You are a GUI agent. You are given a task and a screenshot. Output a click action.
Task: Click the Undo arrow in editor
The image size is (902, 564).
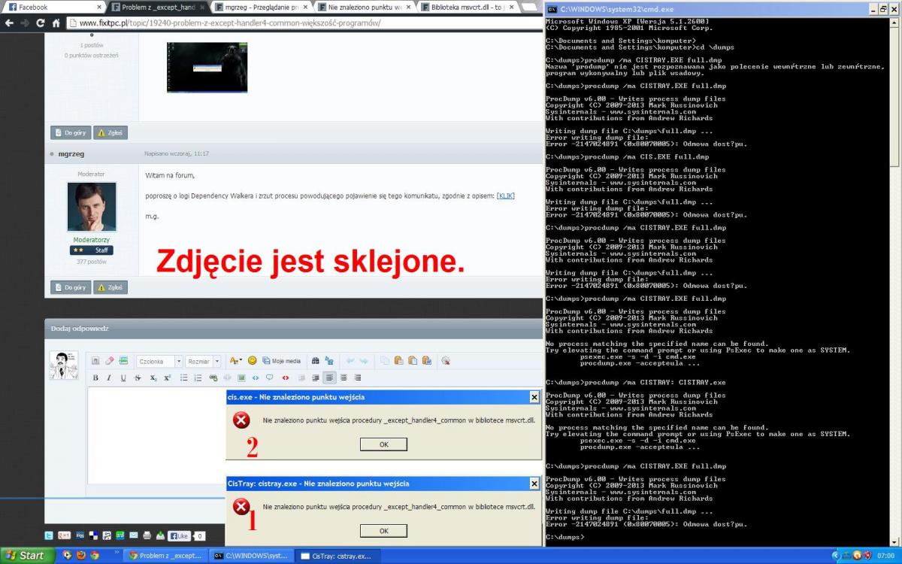point(350,361)
